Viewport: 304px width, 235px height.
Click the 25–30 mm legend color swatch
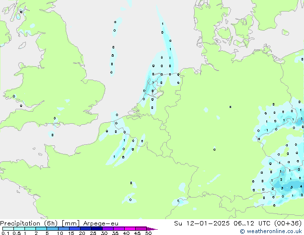point(96,229)
